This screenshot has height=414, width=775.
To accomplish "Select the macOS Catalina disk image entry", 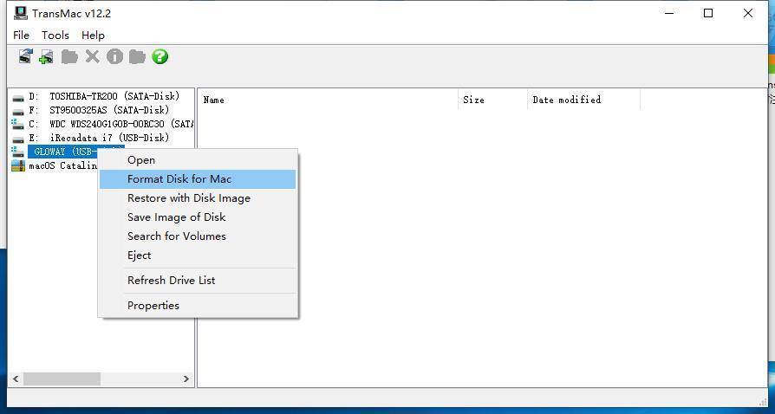I will [62, 165].
